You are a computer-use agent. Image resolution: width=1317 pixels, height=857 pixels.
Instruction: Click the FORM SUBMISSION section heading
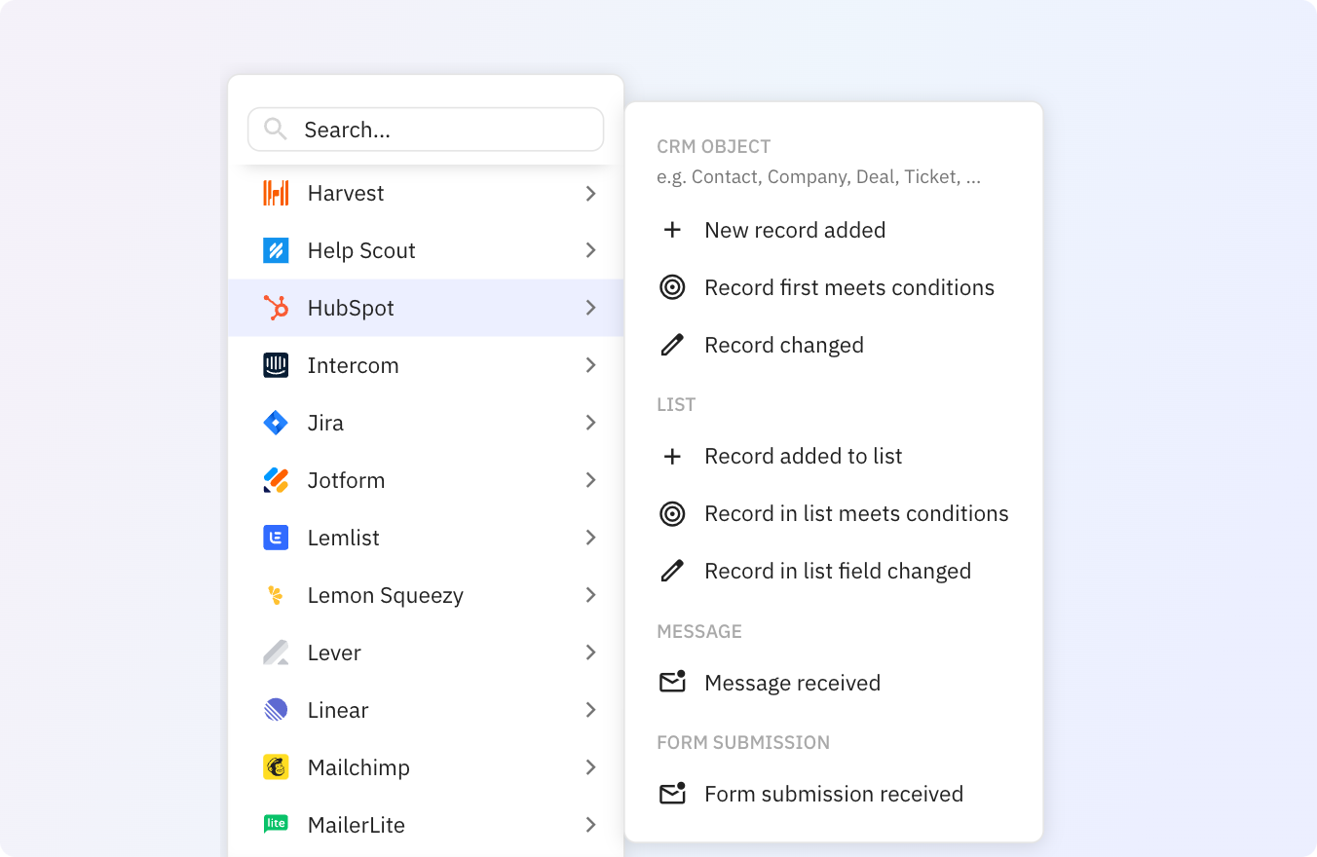click(x=743, y=742)
